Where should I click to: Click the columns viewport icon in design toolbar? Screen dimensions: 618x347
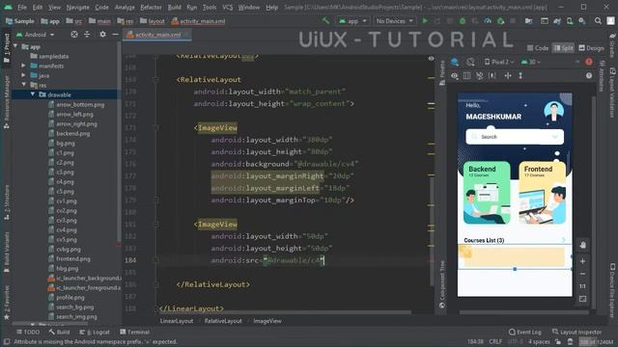(467, 75)
